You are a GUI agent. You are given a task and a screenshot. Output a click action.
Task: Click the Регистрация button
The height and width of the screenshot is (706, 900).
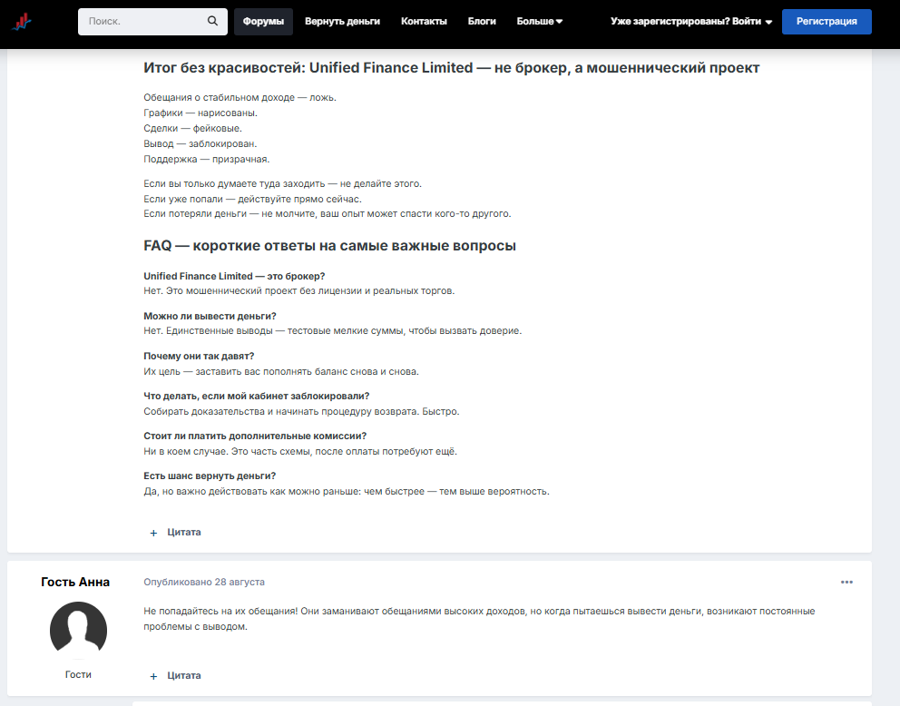[827, 21]
